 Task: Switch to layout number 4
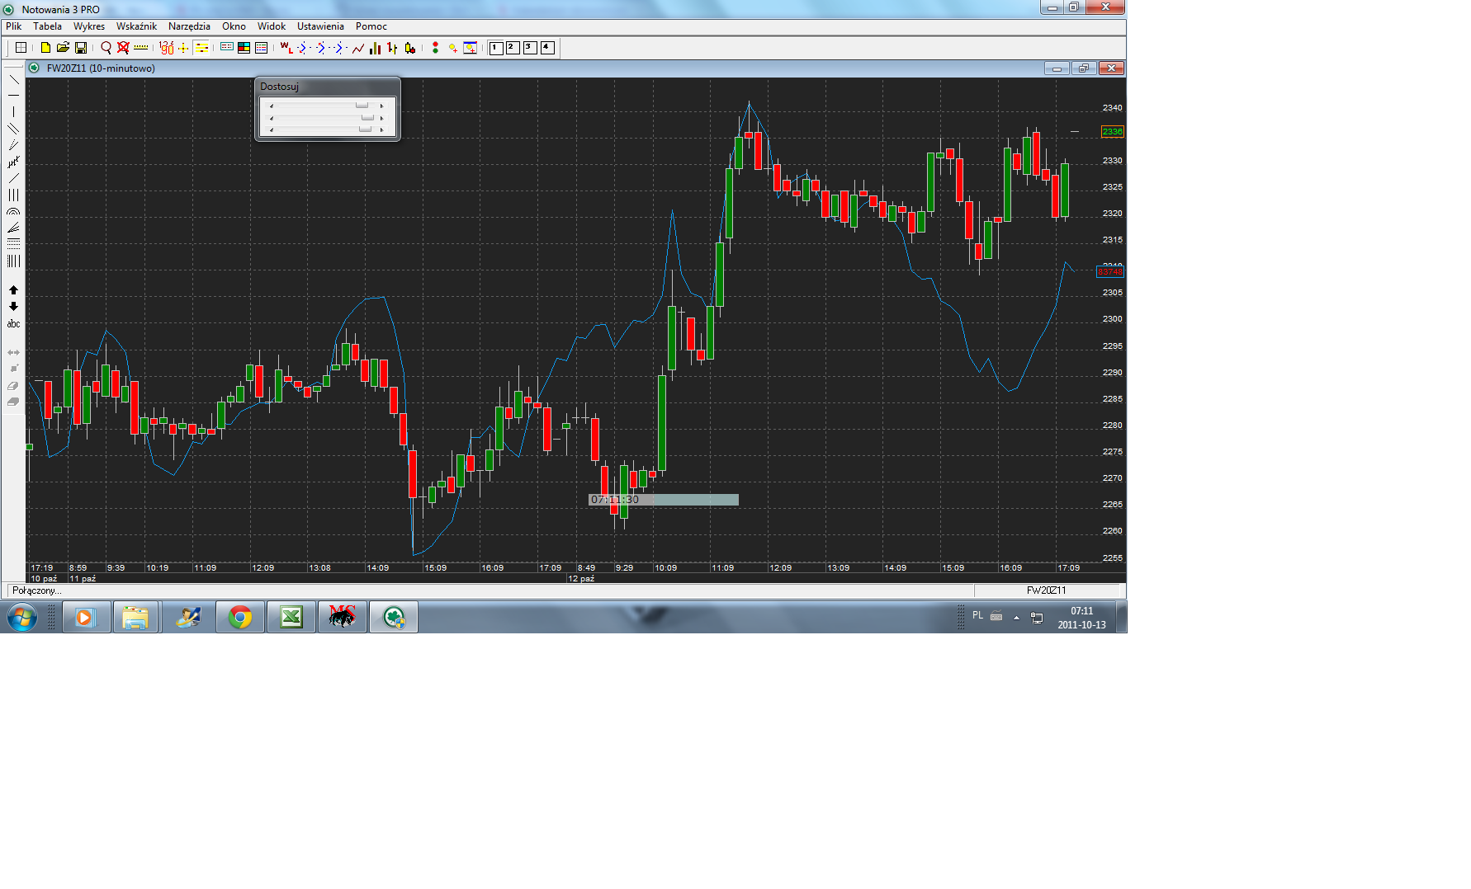(547, 48)
